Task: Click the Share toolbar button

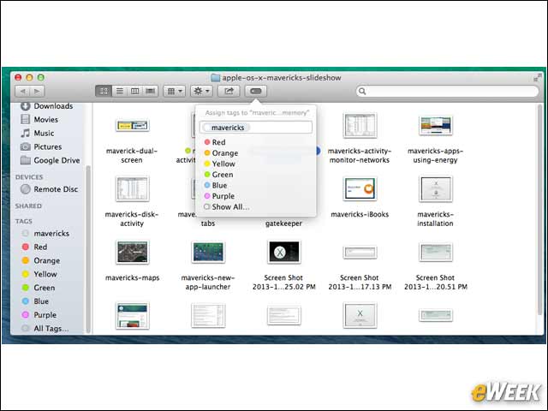Action: click(x=229, y=92)
